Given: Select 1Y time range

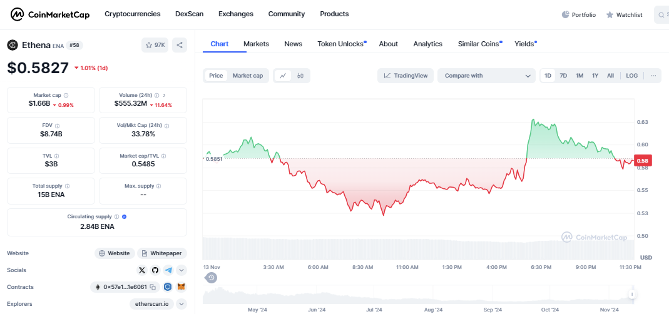Looking at the screenshot, I should [595, 76].
